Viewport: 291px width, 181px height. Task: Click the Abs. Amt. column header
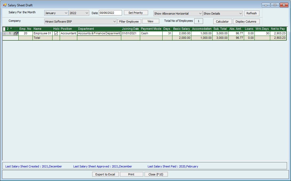pyautogui.click(x=236, y=29)
